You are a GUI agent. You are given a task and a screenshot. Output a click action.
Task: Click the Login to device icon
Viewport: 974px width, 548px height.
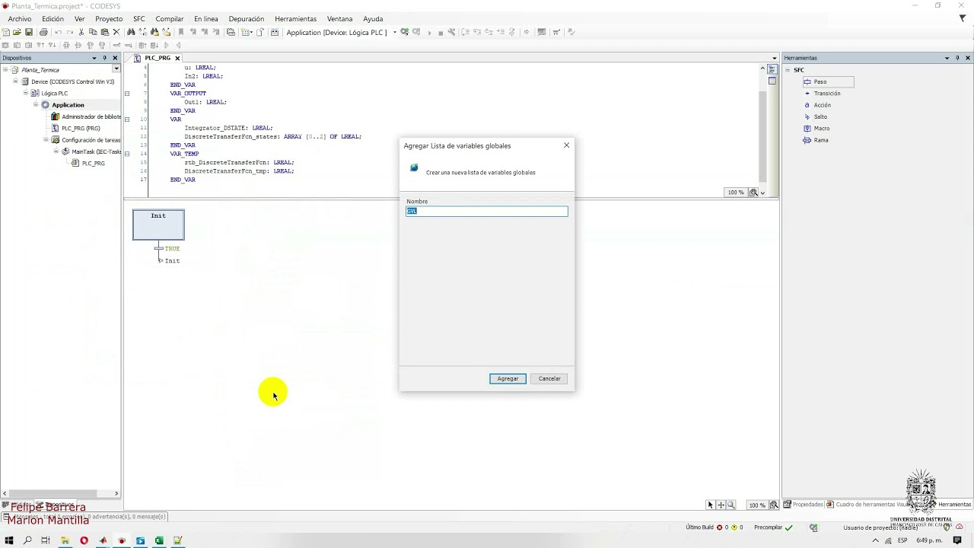coord(405,32)
